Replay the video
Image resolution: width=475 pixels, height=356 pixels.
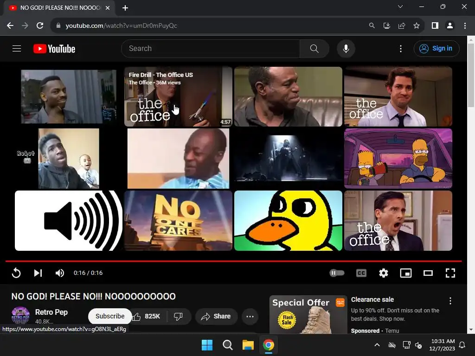tap(16, 273)
